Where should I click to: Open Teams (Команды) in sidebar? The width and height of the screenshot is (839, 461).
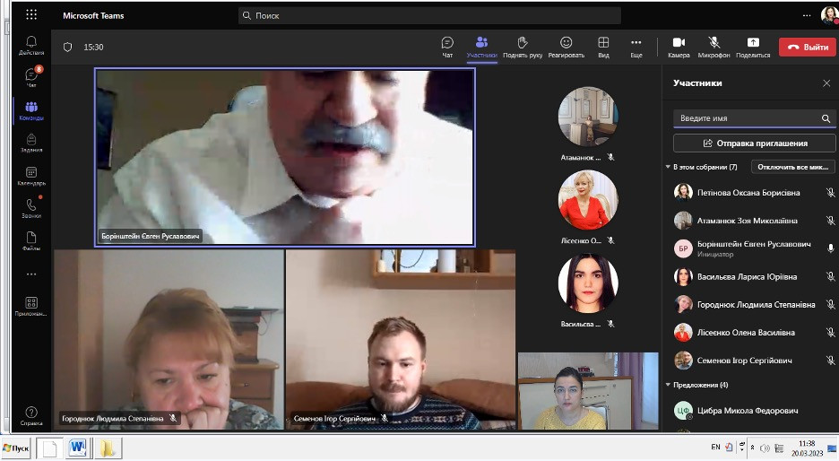(x=31, y=110)
